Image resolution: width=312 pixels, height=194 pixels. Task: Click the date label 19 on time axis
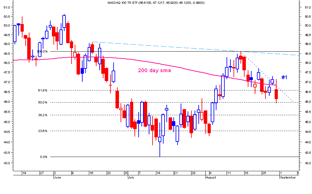point(24,173)
